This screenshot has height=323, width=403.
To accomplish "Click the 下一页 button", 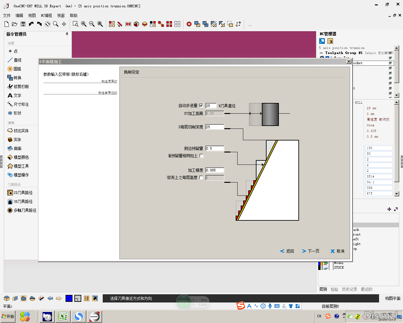I will (x=311, y=251).
